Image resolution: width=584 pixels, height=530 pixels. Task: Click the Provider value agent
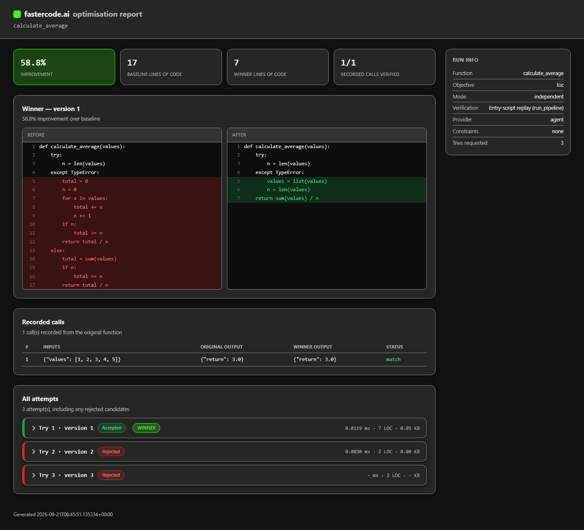(557, 119)
